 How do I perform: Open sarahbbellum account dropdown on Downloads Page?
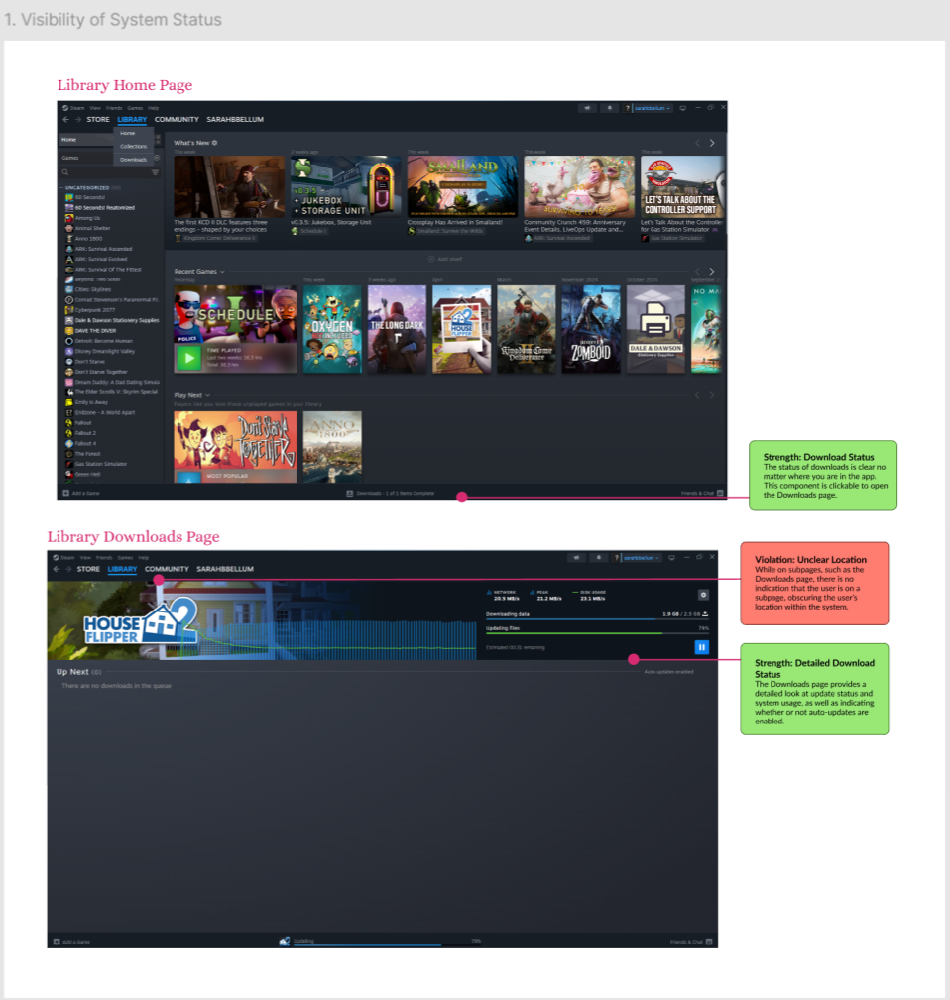[642, 558]
